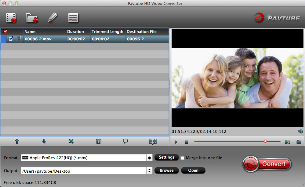Open the speech bubble properties icon
Screen dimensions: 305x187
[x=125, y=141]
